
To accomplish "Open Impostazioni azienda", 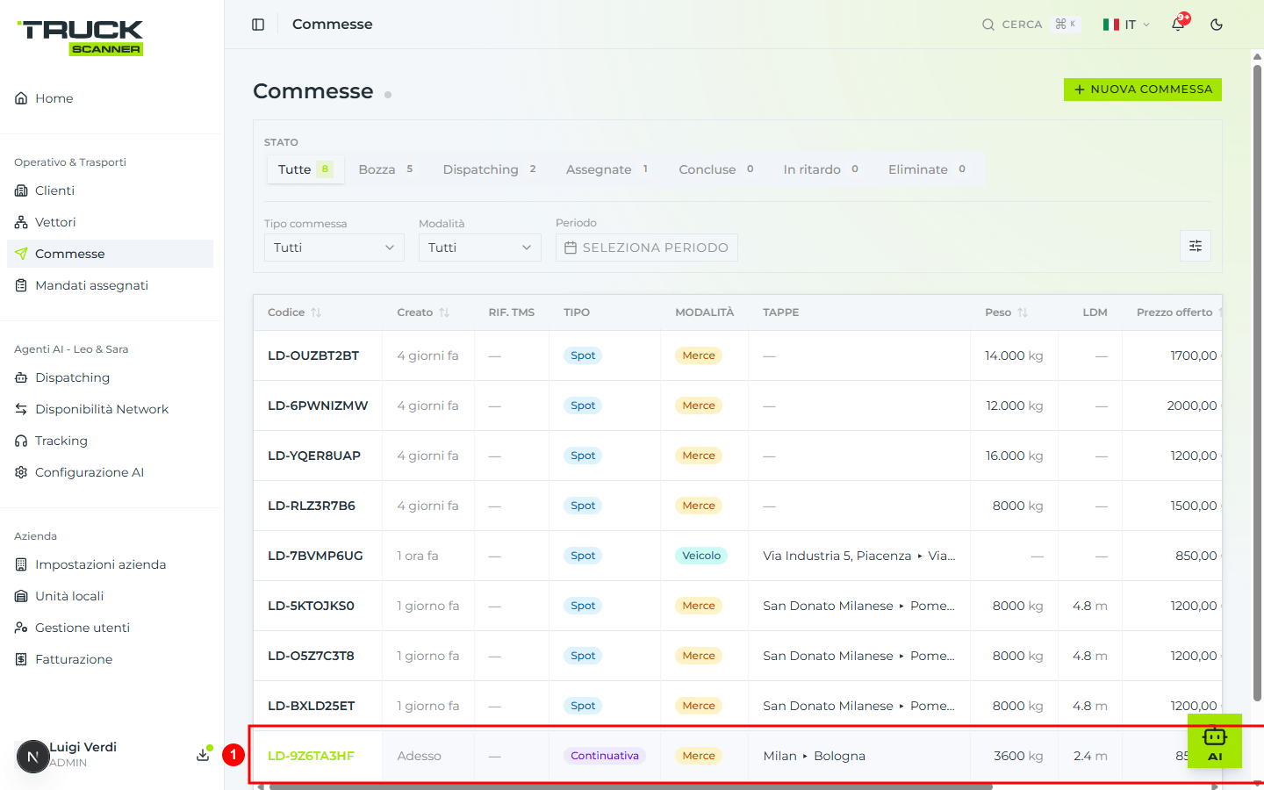I will (110, 564).
